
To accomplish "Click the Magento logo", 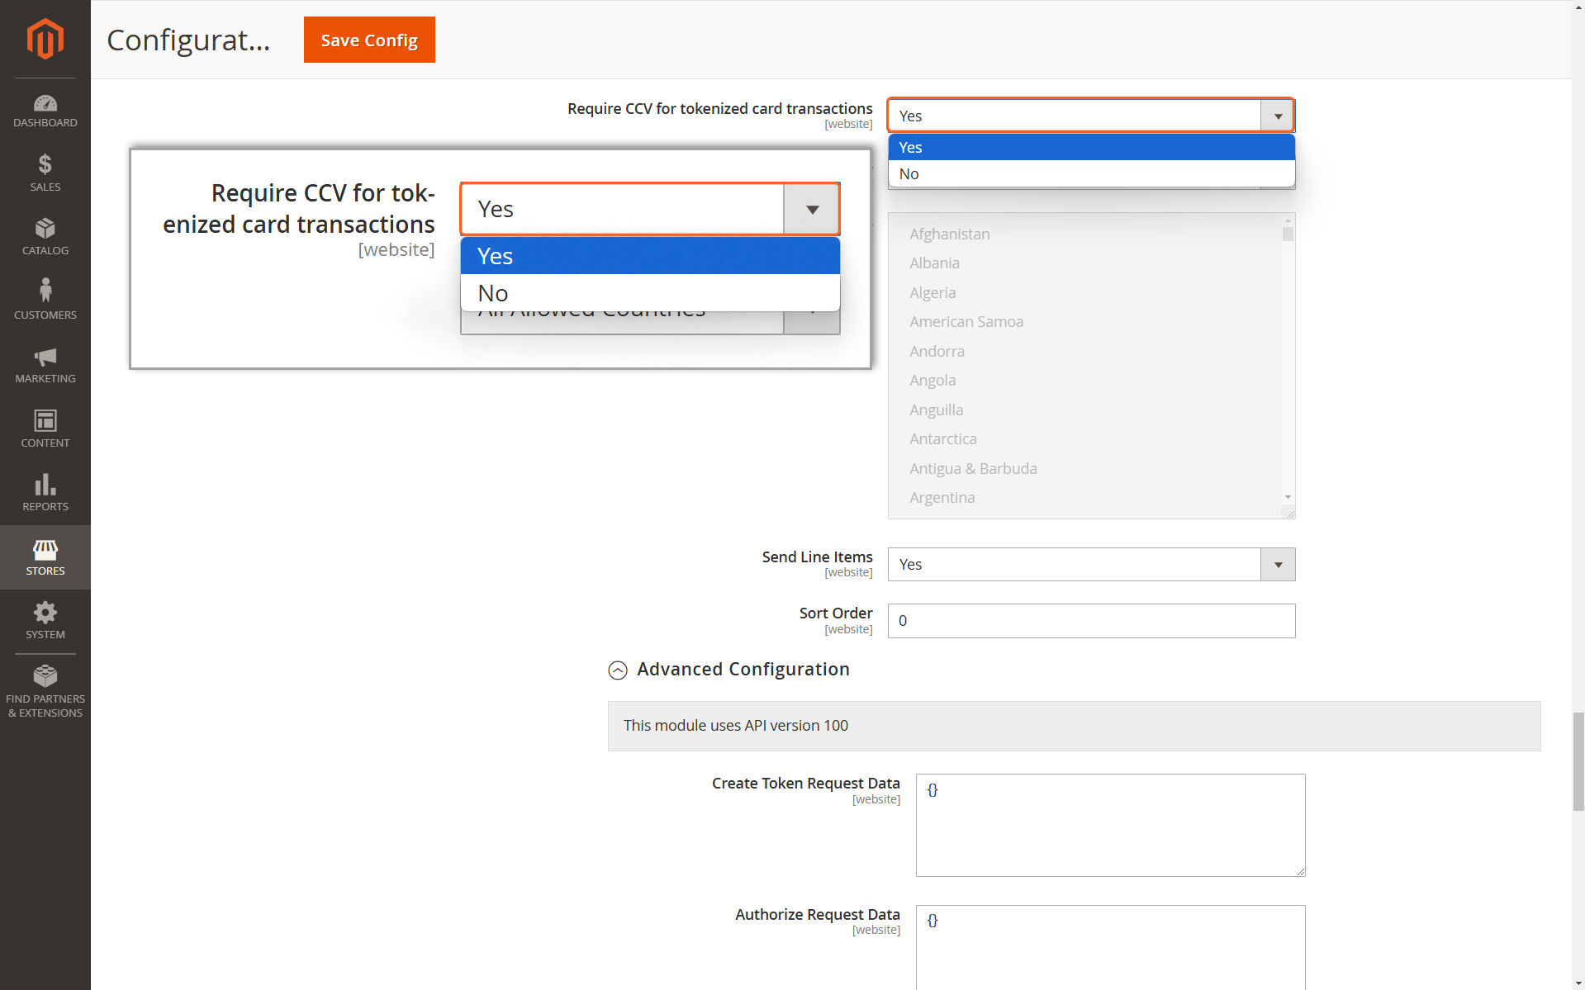I will coord(45,39).
